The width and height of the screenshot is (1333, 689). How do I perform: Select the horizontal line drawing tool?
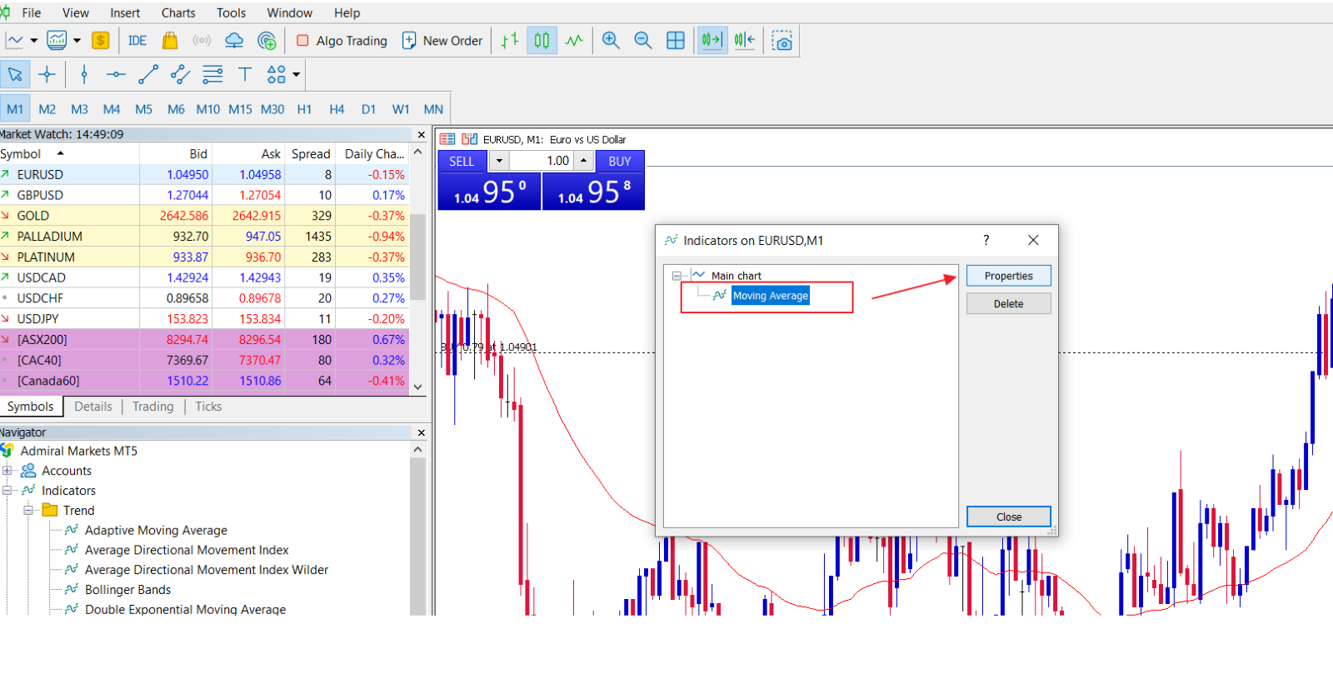pos(116,74)
